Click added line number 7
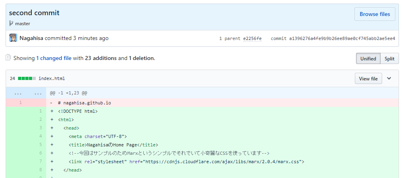The image size is (403, 178). pos(41,162)
